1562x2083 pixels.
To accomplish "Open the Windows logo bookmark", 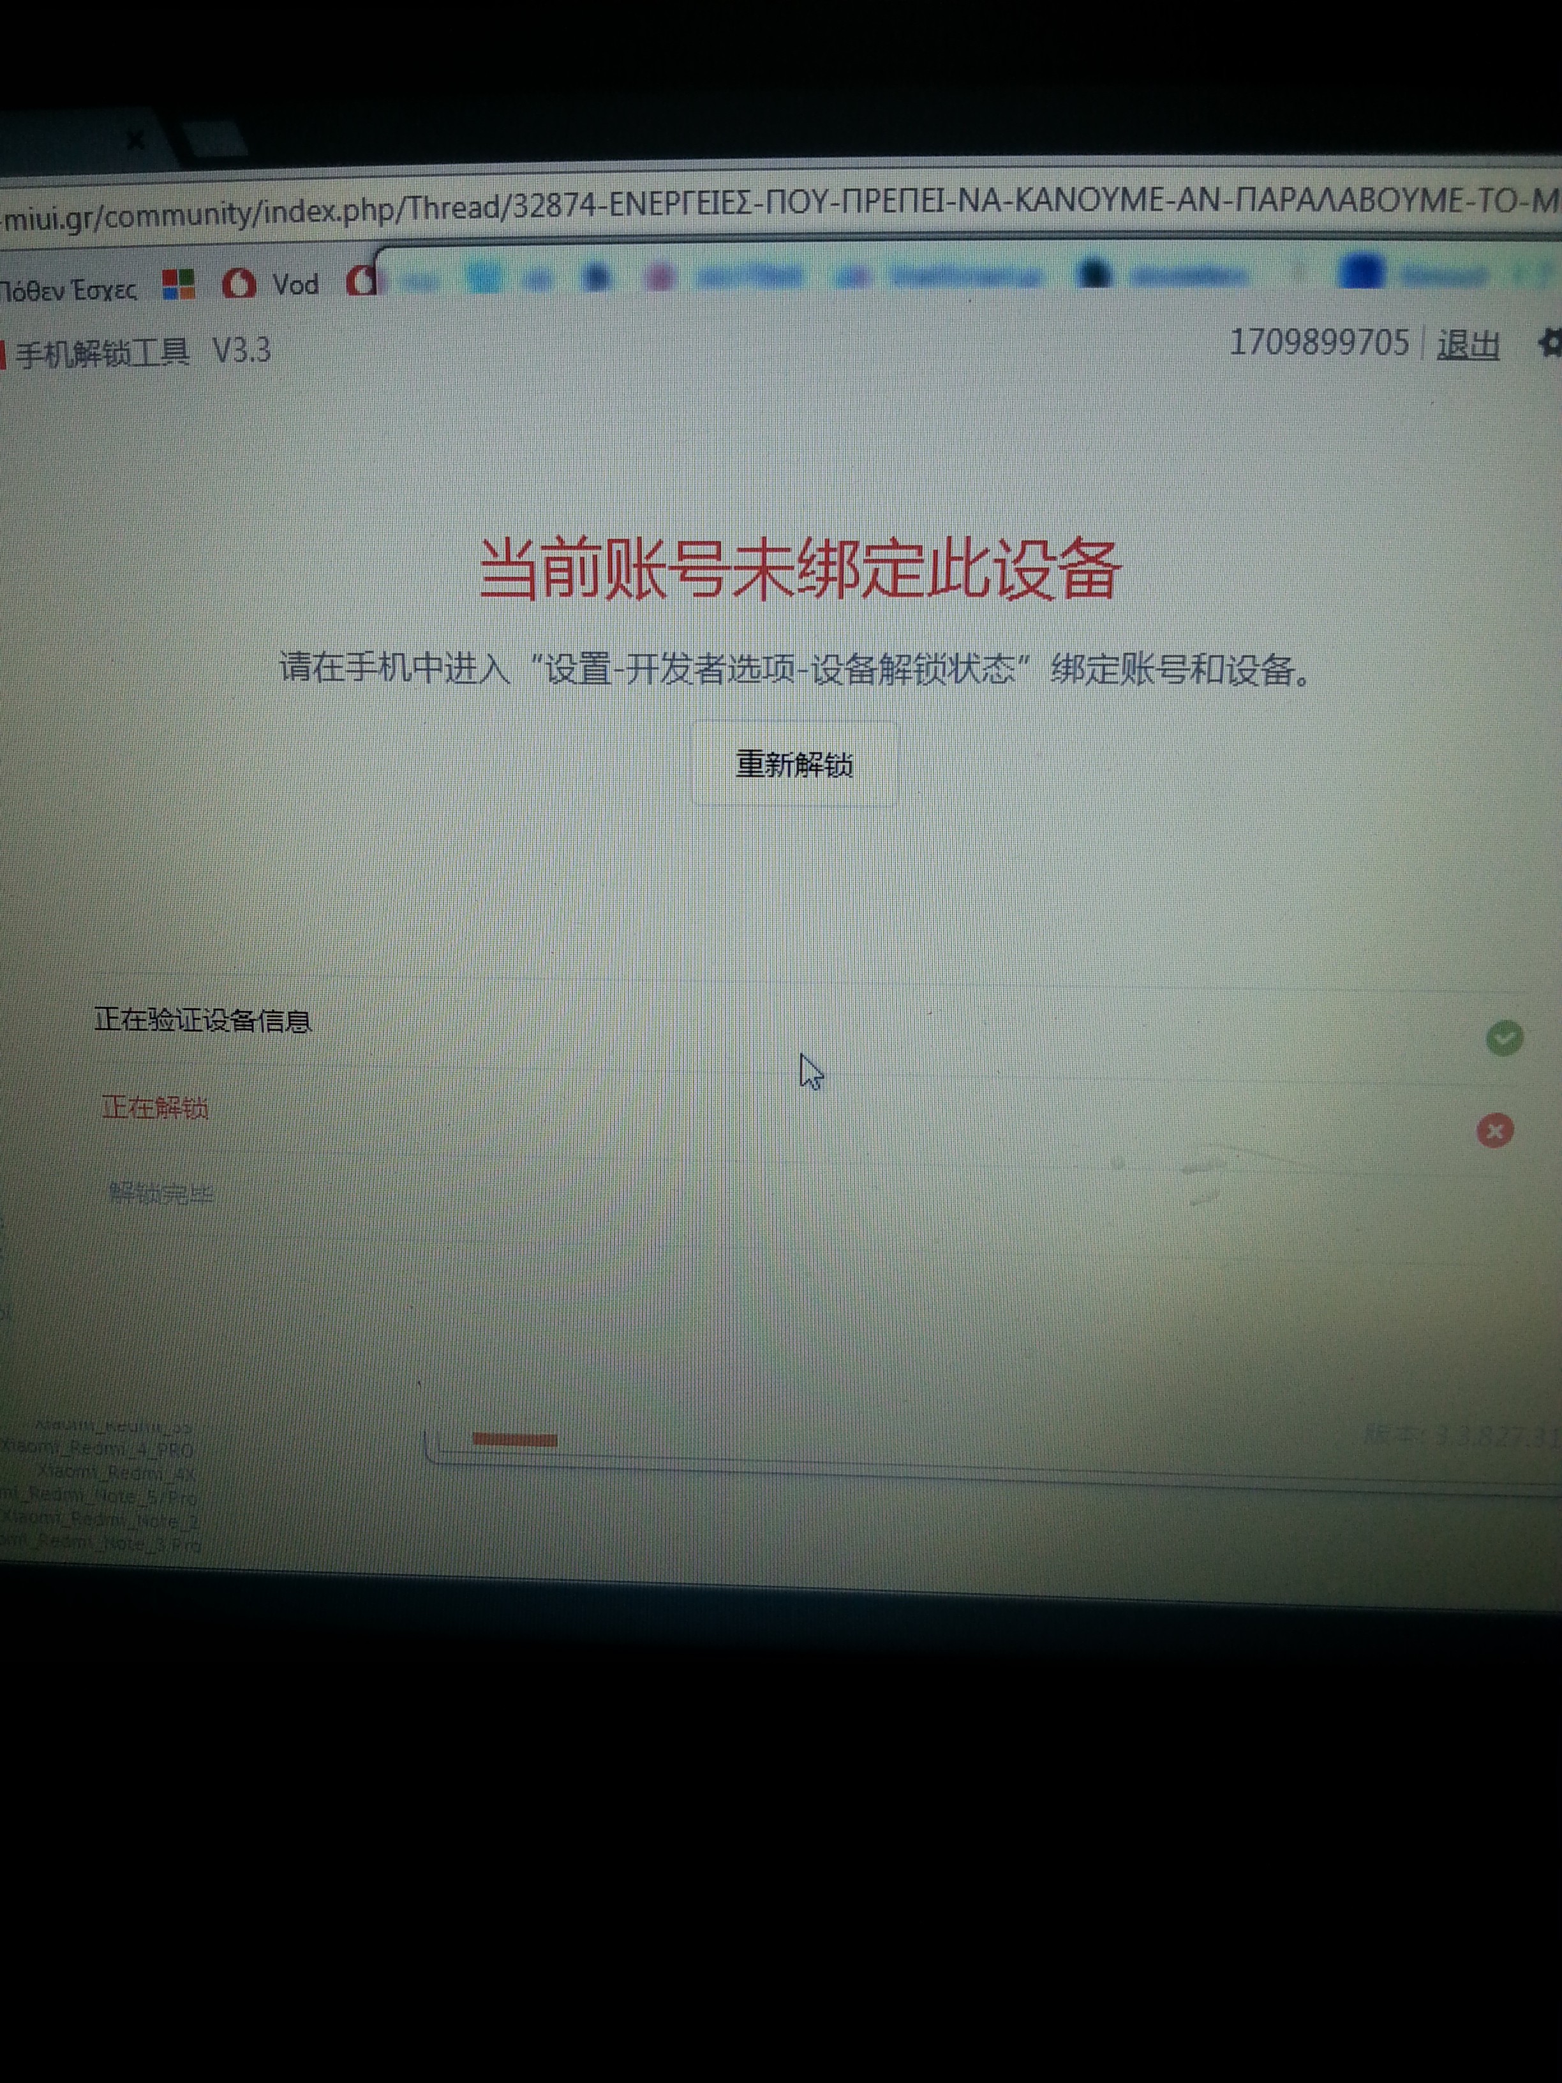I will (179, 283).
